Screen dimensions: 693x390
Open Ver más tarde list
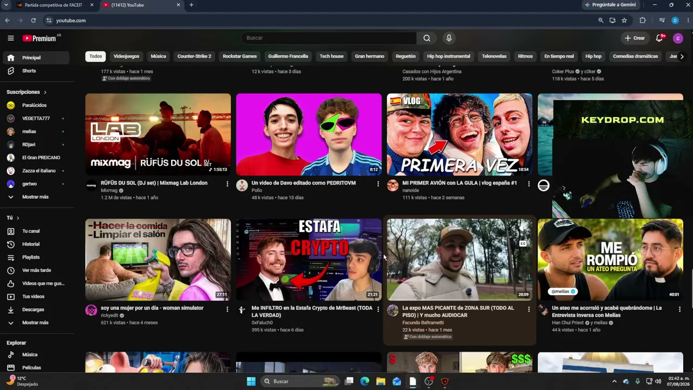pos(36,270)
